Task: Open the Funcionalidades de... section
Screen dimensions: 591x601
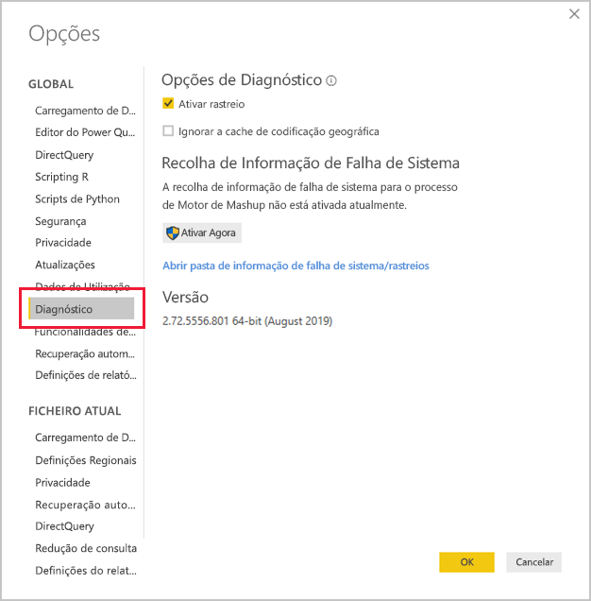Action: click(x=85, y=332)
